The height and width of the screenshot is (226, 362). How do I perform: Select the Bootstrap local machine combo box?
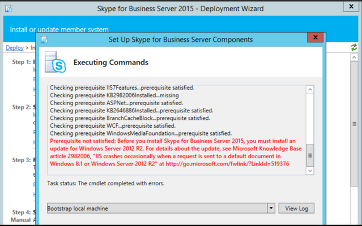161,208
